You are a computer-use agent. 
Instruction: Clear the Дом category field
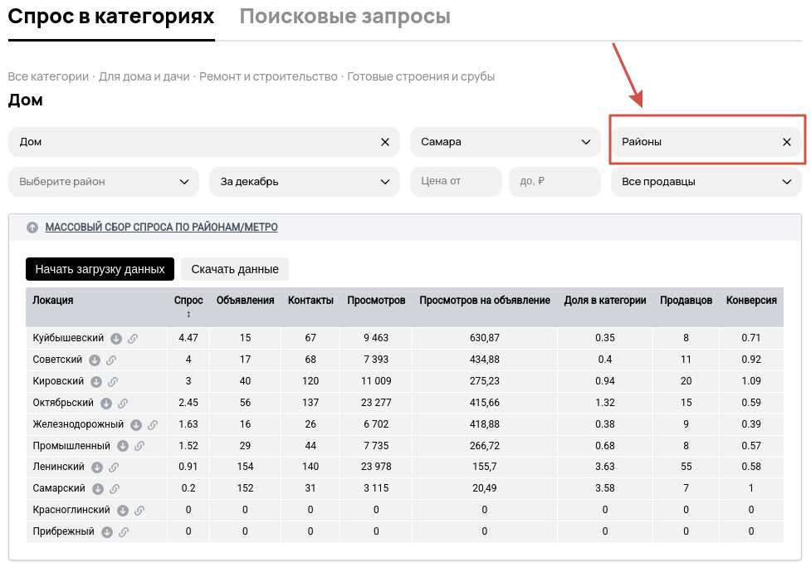coord(385,142)
